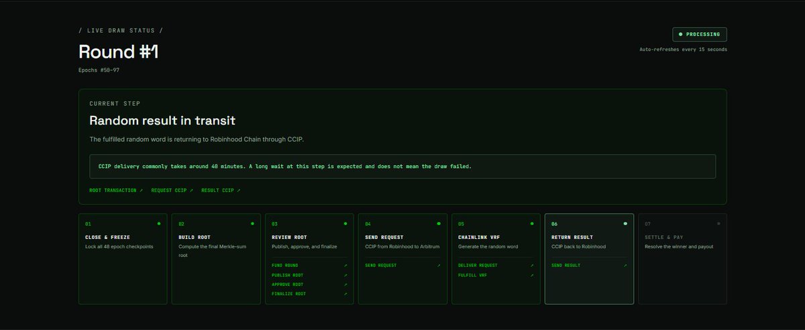Click the Resolve the winner and payout text
The image size is (805, 330).
click(x=679, y=247)
